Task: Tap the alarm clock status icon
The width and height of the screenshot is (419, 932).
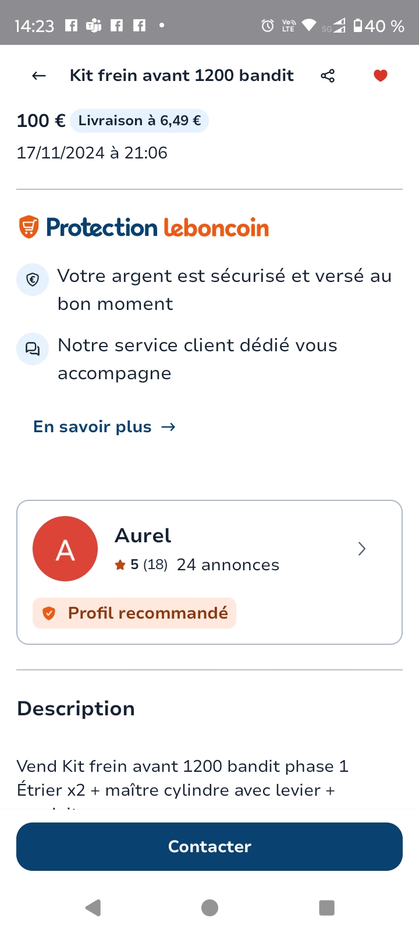Action: click(268, 26)
